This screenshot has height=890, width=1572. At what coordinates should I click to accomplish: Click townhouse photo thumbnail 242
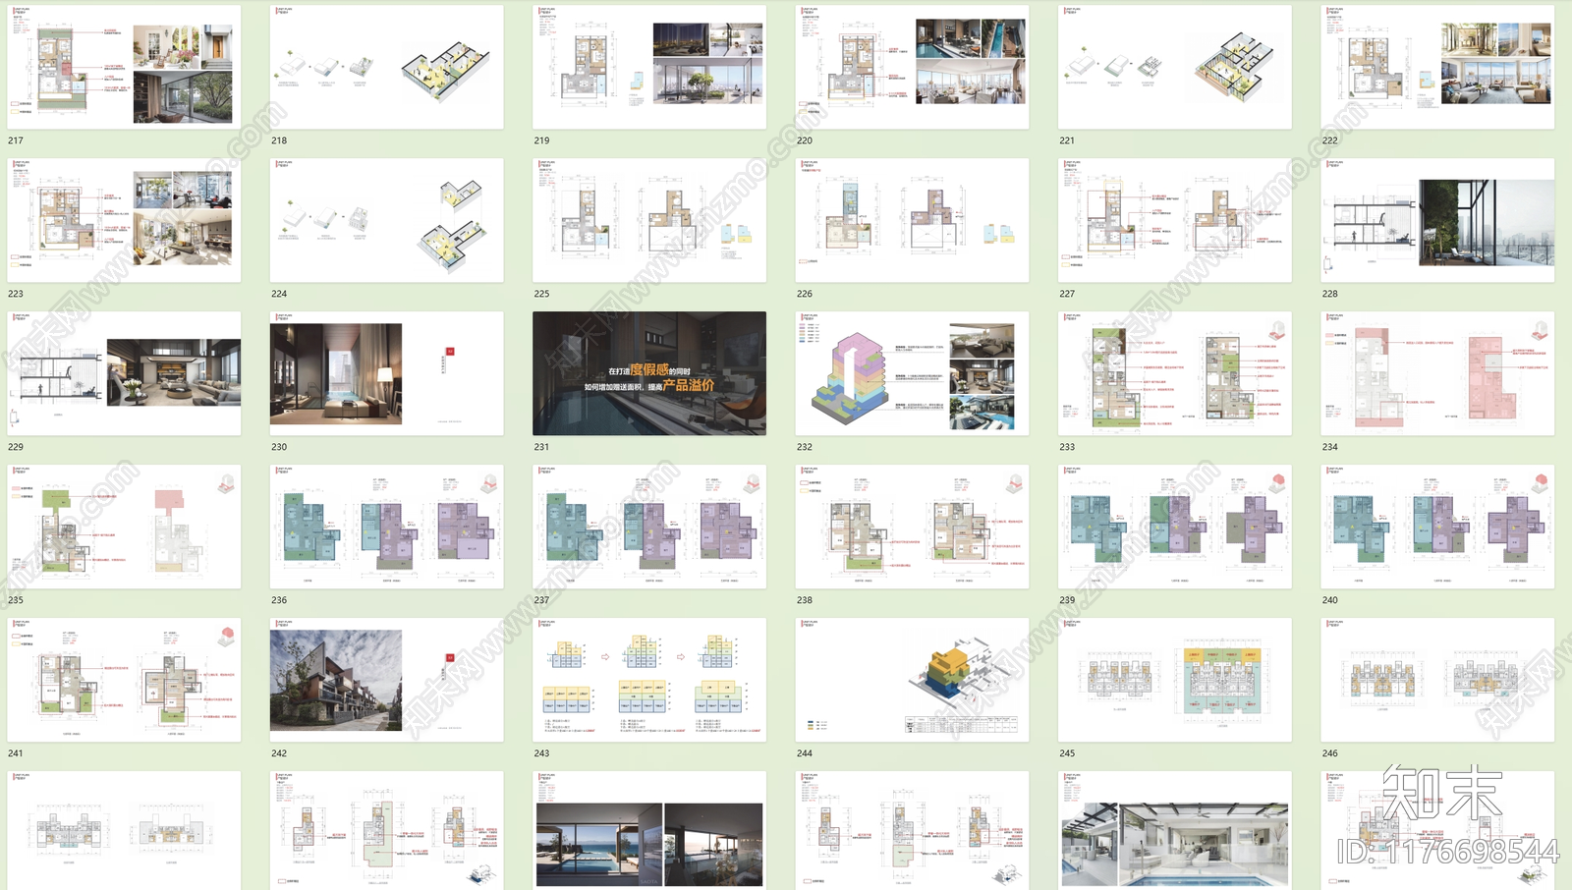[387, 680]
